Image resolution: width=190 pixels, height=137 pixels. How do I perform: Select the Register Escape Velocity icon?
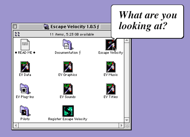point(68,111)
